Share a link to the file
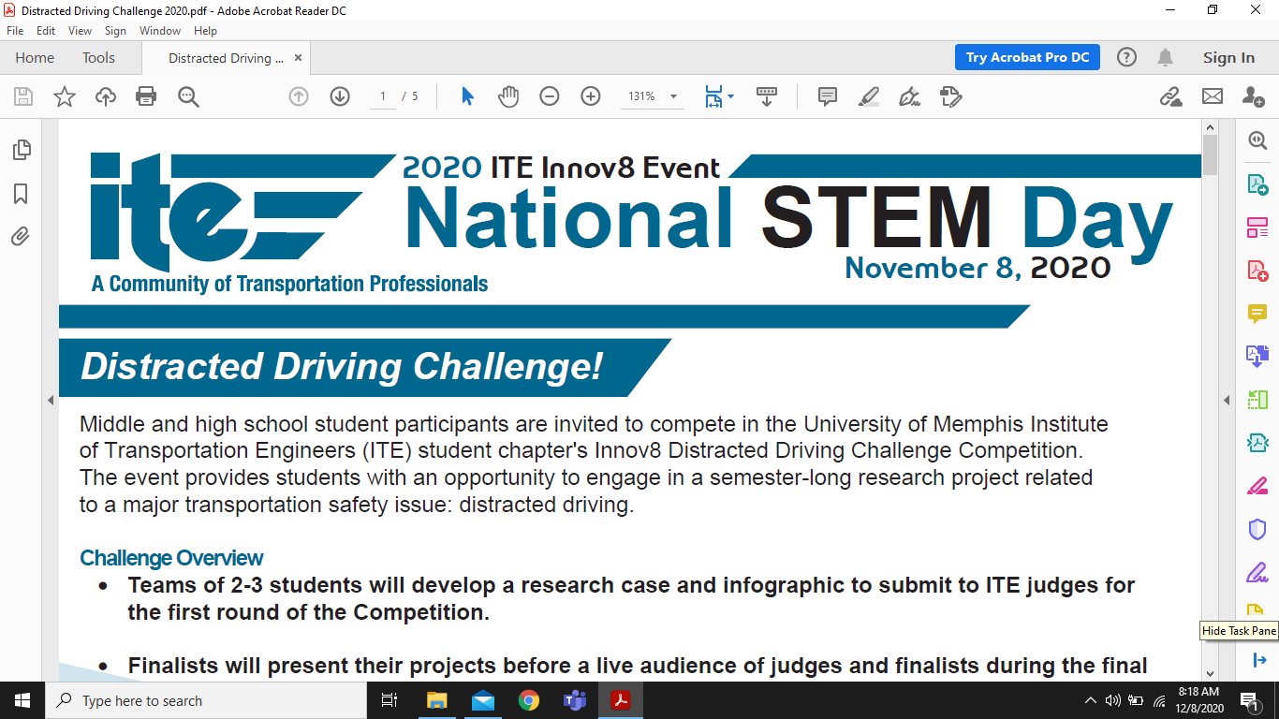Image resolution: width=1279 pixels, height=719 pixels. click(1170, 96)
